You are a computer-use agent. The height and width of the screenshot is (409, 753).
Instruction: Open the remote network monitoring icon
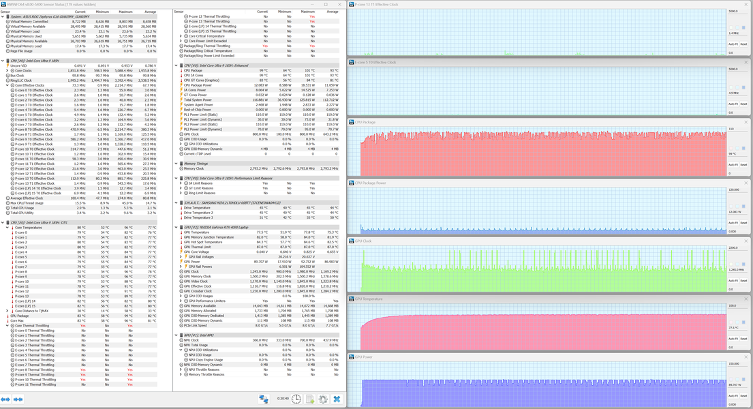point(264,399)
